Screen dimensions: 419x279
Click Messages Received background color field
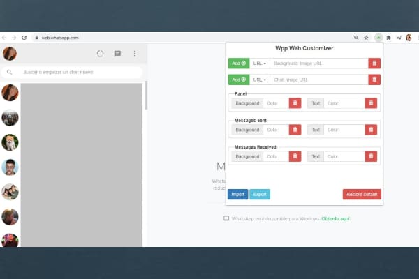(x=276, y=156)
